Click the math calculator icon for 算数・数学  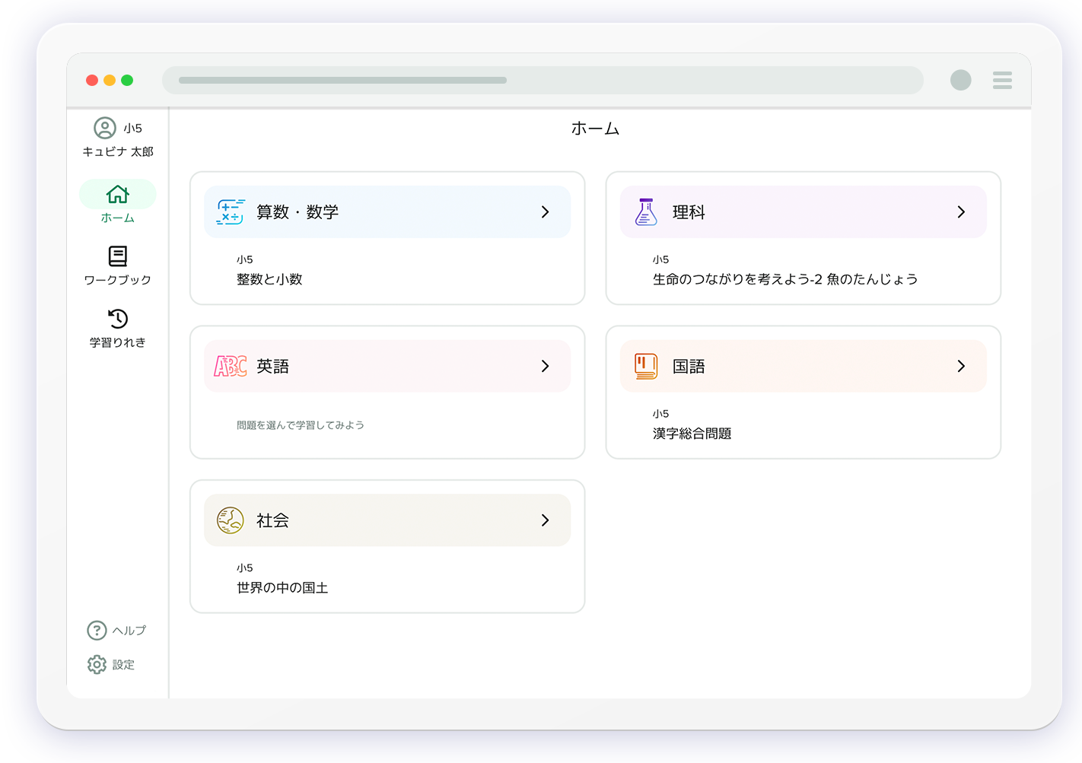[x=230, y=212]
